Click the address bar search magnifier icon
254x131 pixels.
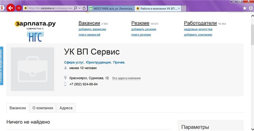[75, 8]
